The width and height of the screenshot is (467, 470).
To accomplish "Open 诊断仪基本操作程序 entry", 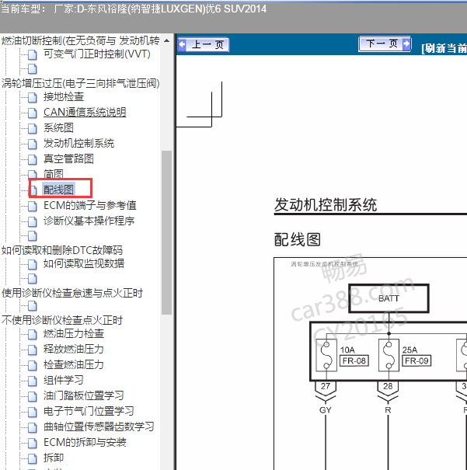I will [x=89, y=221].
